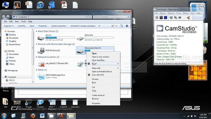Select the DVD RW Drive (E:)
The height and width of the screenshot is (119, 211).
49,50
